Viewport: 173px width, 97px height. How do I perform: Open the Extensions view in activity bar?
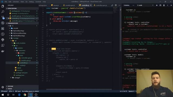[3, 29]
